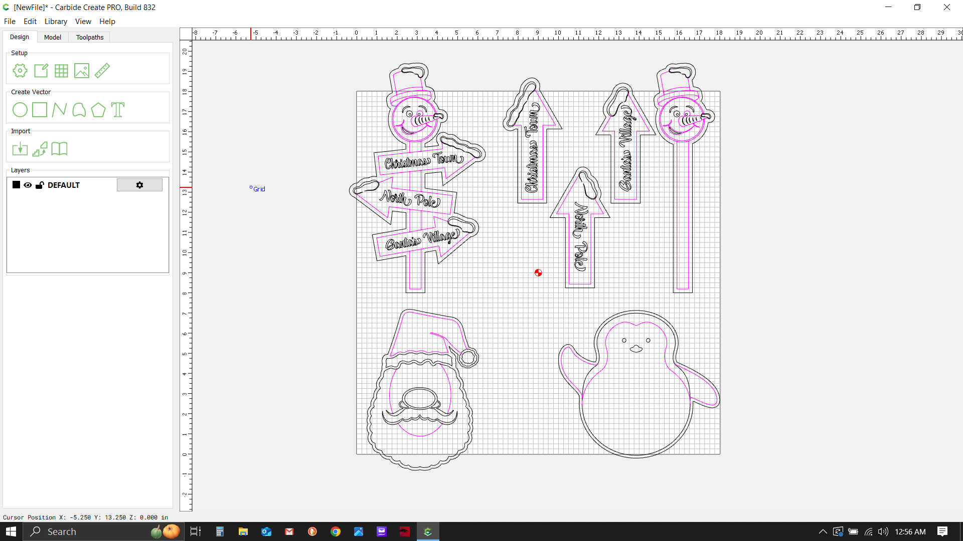The image size is (963, 541).
Task: Click the set background image icon
Action: coord(82,71)
